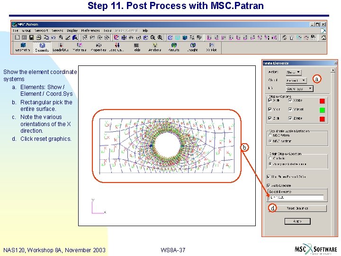The height and width of the screenshot is (256, 341).
Task: Open the Object dropdown set to Element
Action: (x=296, y=80)
